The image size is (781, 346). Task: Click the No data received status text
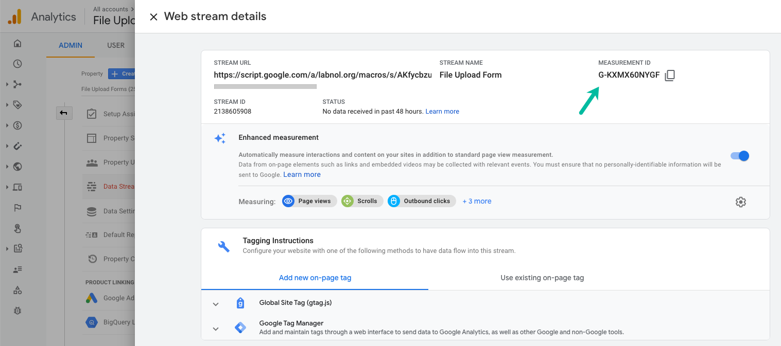[373, 112]
